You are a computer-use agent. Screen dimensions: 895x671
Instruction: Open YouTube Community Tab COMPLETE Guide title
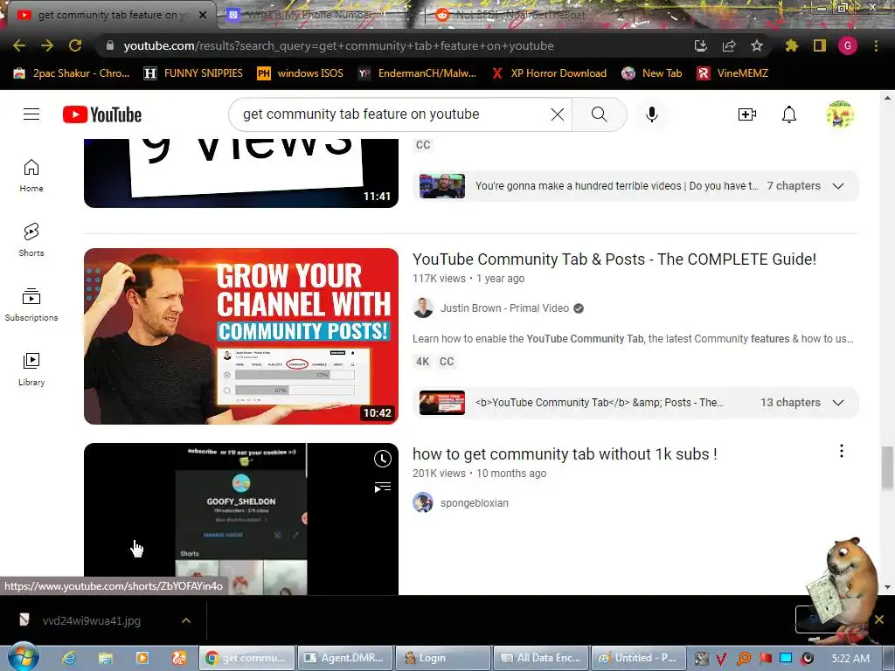614,259
